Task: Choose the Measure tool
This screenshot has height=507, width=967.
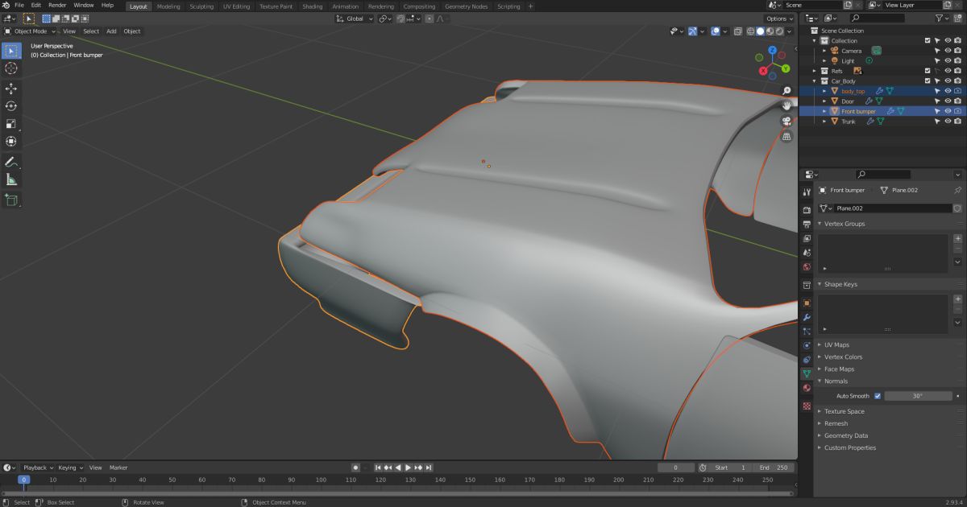Action: (11, 180)
